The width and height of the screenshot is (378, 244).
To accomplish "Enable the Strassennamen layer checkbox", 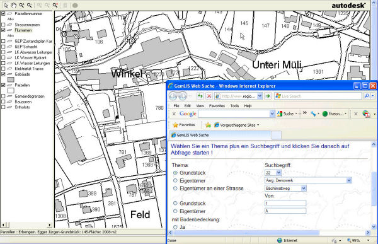I will click(x=3, y=25).
